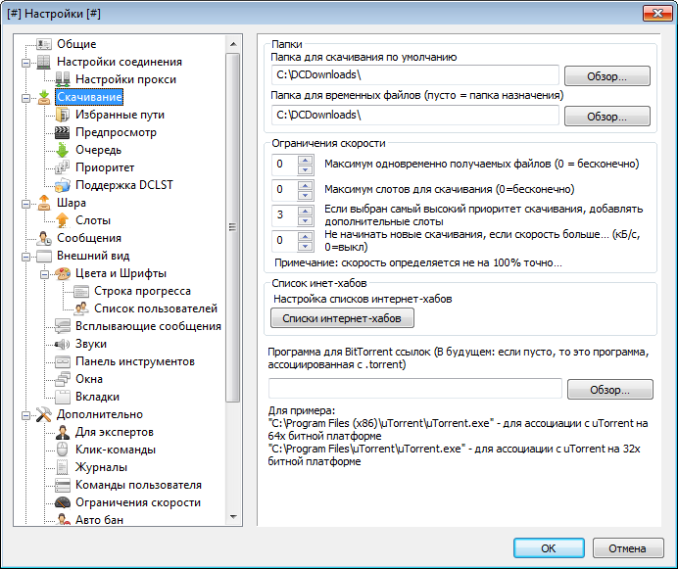The image size is (678, 569).
Task: Click the Приоритет numbers icon
Action: click(x=63, y=167)
